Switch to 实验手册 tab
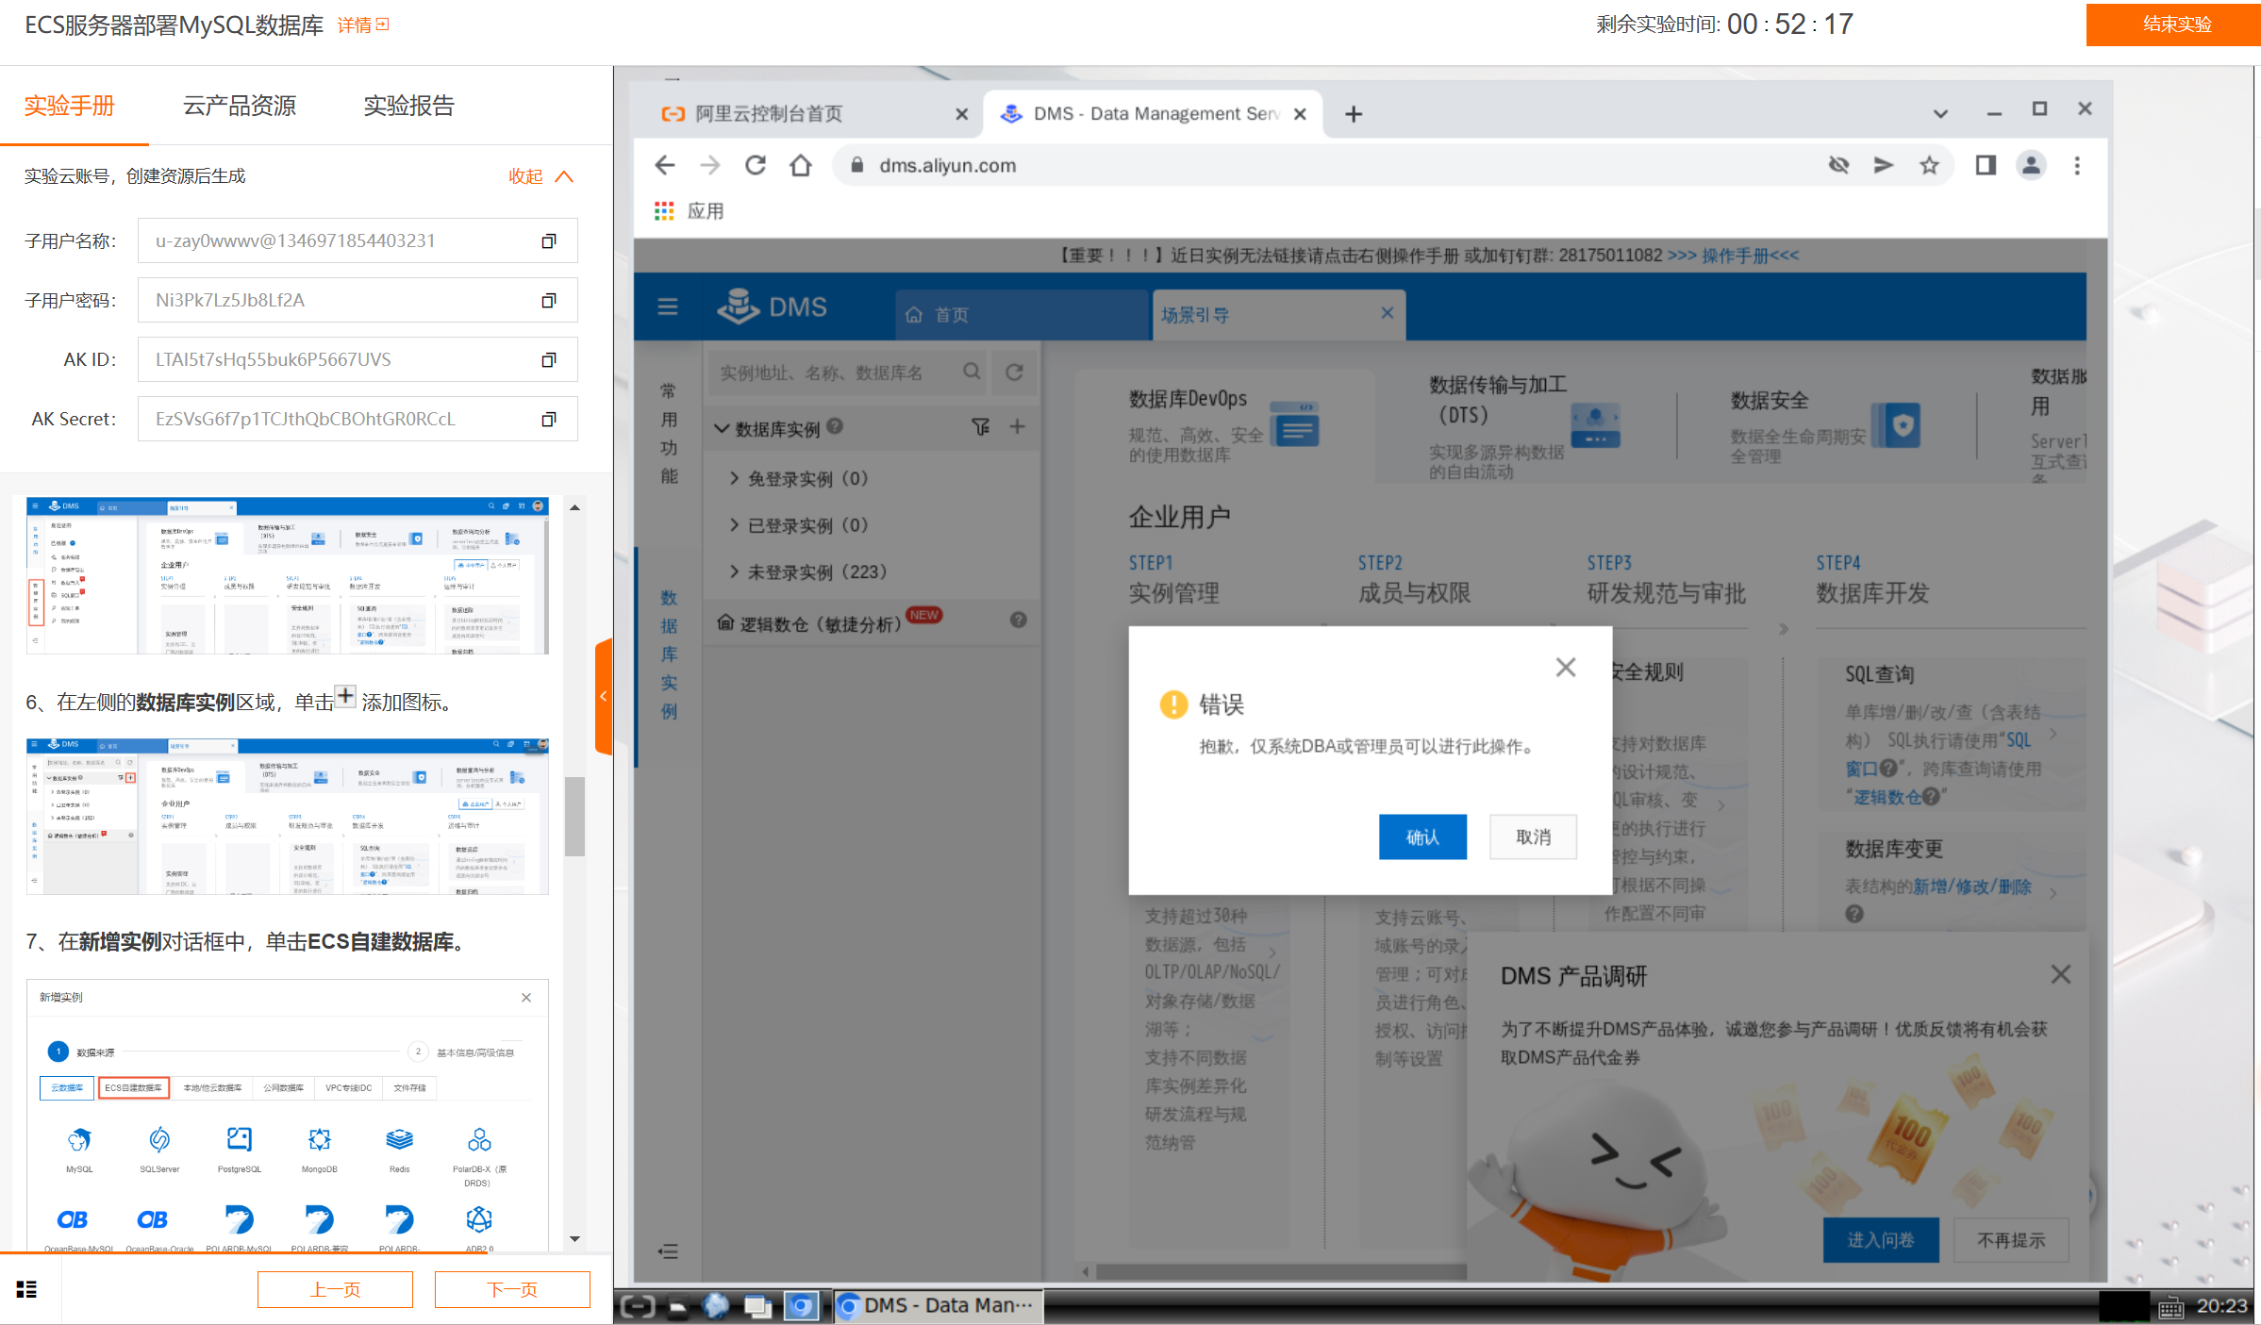The width and height of the screenshot is (2261, 1325). [x=70, y=106]
